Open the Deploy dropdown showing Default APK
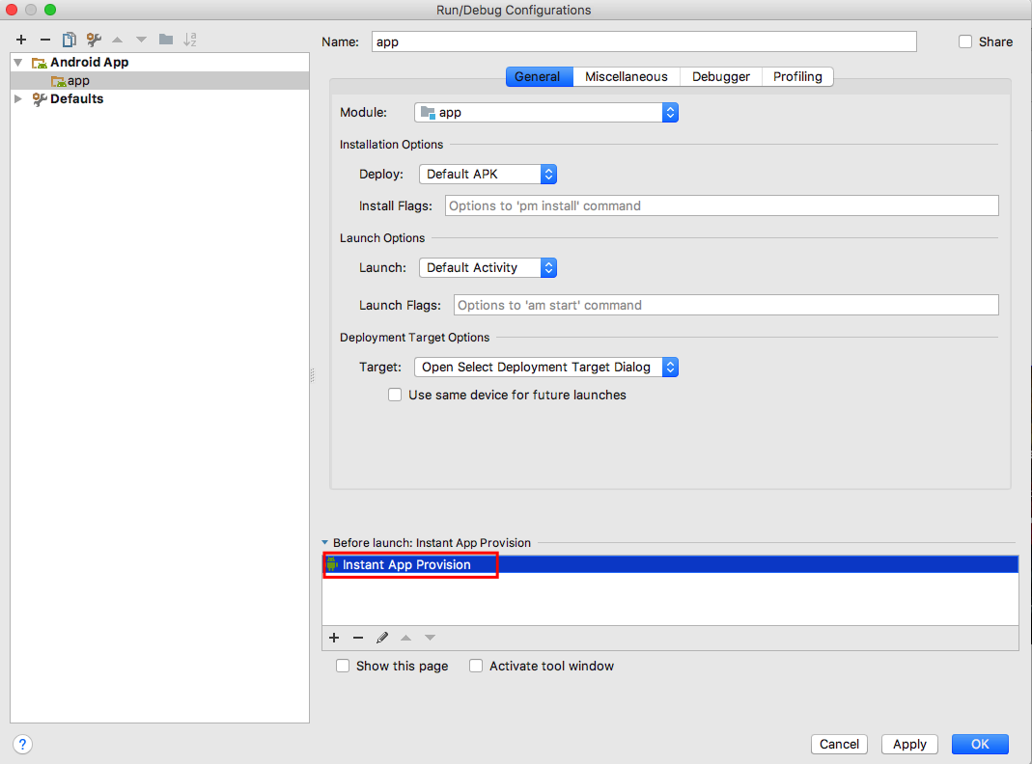Viewport: 1032px width, 764px height. click(488, 175)
